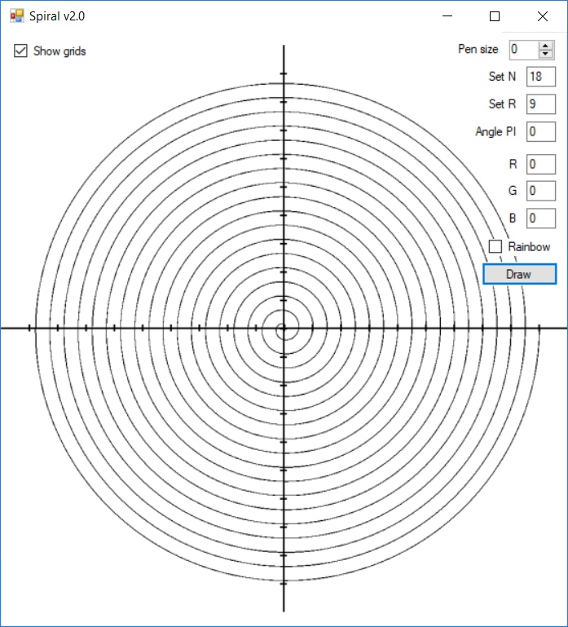Close the Spiral v2.0 window
The image size is (568, 627).
[543, 16]
